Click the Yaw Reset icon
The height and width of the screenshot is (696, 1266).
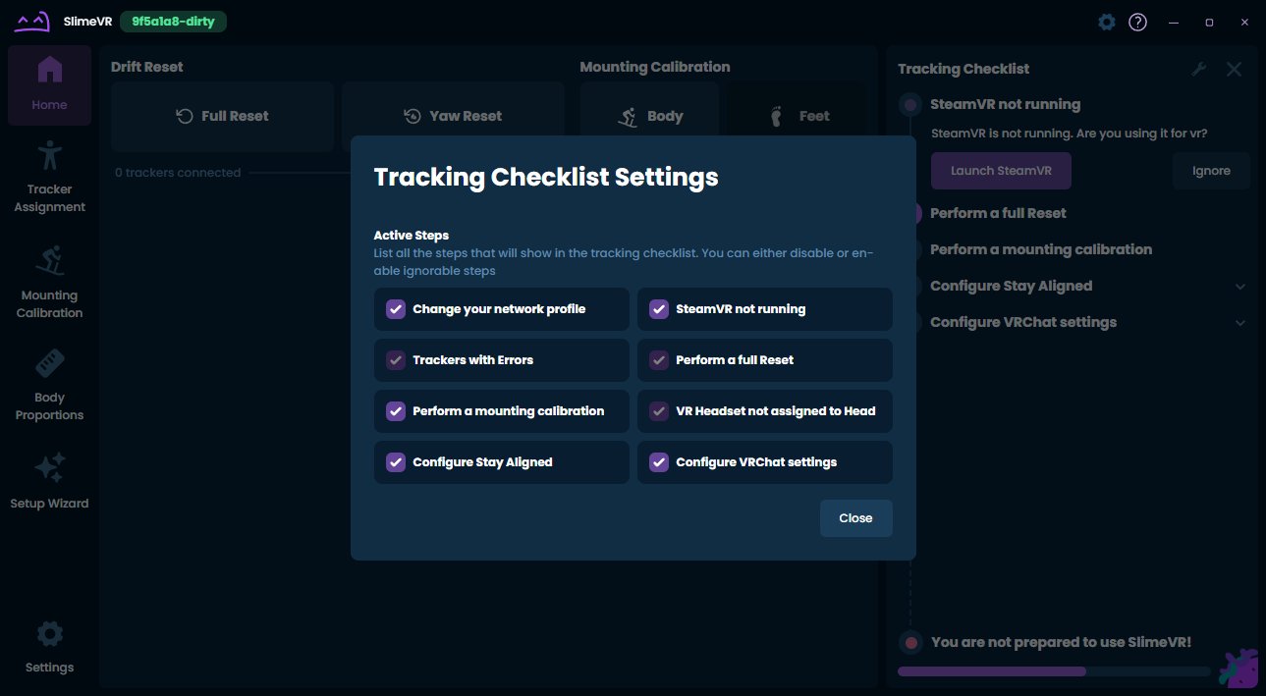(x=413, y=116)
